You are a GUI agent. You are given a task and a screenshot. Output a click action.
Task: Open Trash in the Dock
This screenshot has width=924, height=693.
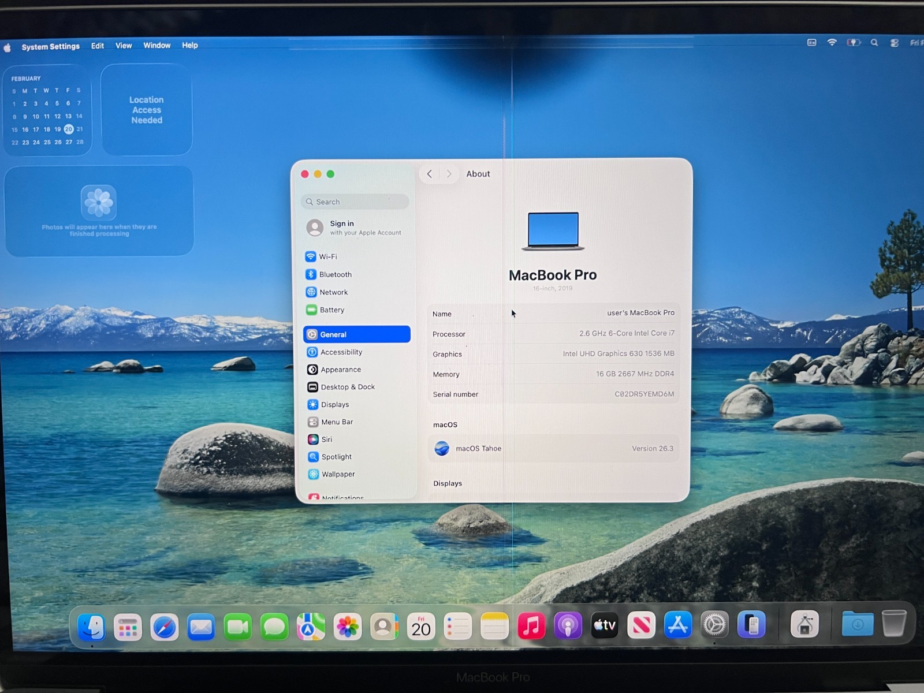pyautogui.click(x=894, y=623)
